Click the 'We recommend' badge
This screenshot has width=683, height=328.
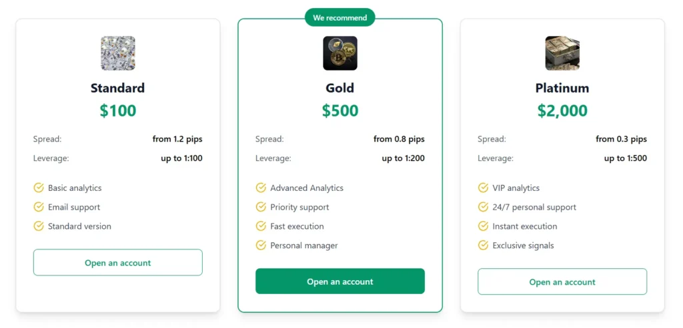[340, 18]
